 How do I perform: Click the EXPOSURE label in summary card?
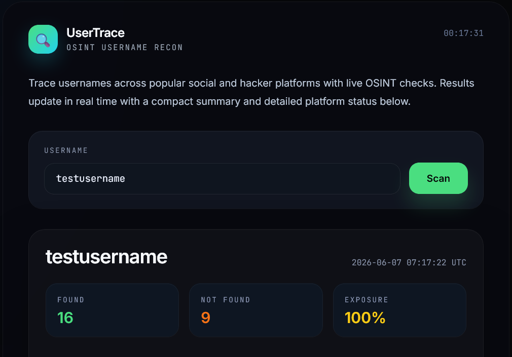367,300
